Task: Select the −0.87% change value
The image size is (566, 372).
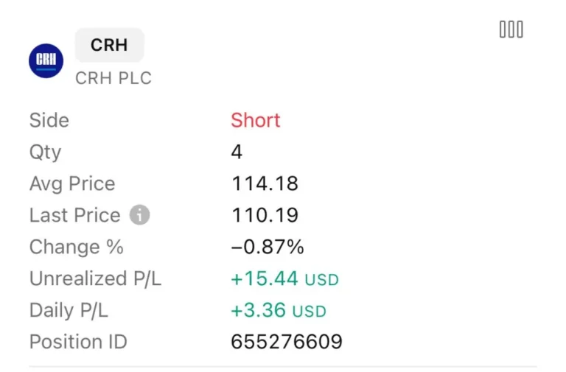Action: point(268,247)
